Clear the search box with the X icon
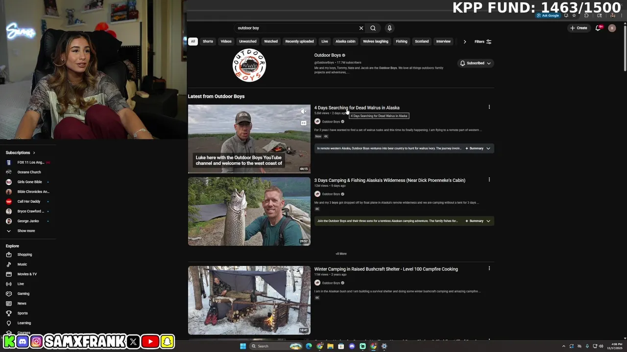 click(361, 28)
